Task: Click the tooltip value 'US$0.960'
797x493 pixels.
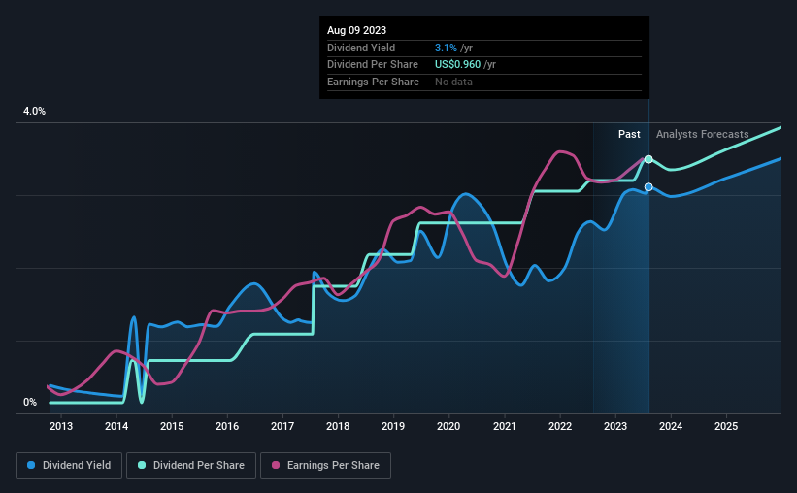Action: point(457,65)
